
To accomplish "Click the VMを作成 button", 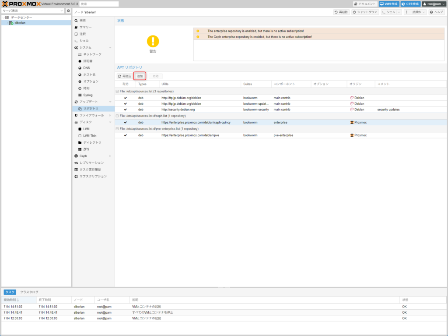I will pyautogui.click(x=388, y=4).
